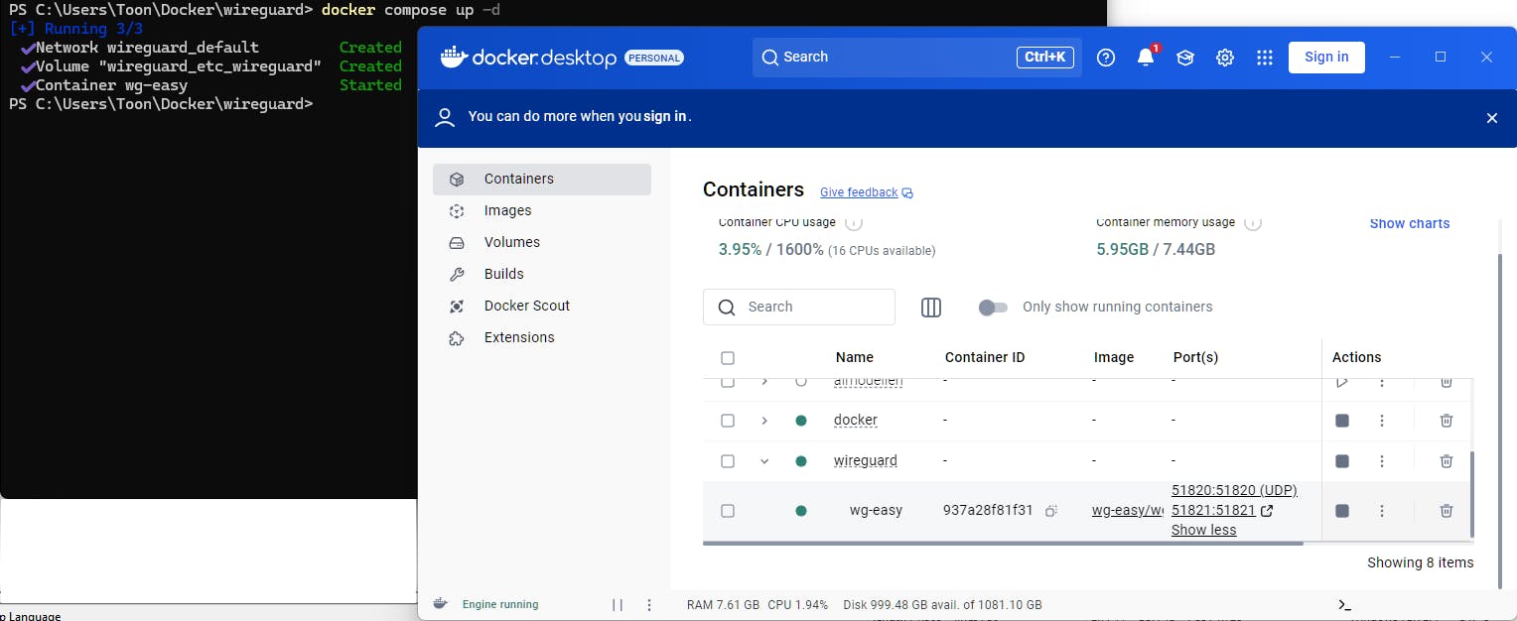The height and width of the screenshot is (621, 1517).
Task: Start the aimodellen stack with play icon
Action: (1342, 381)
